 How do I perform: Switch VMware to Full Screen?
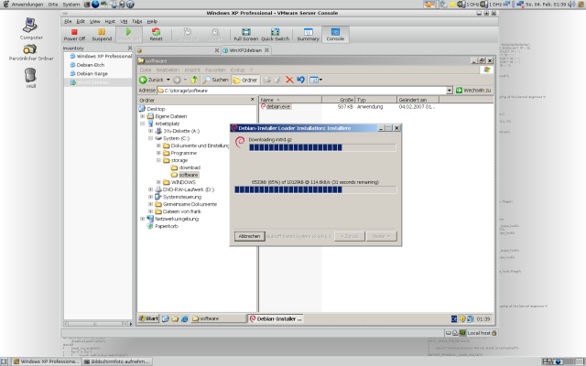click(x=246, y=35)
